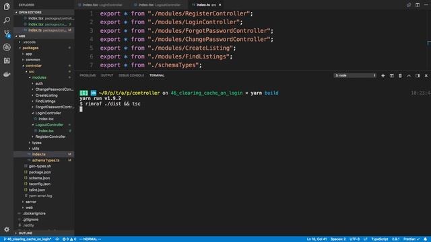Screen dimensions: 431x242
Task: Switch to the Output panel tab
Action: pyautogui.click(x=107, y=75)
